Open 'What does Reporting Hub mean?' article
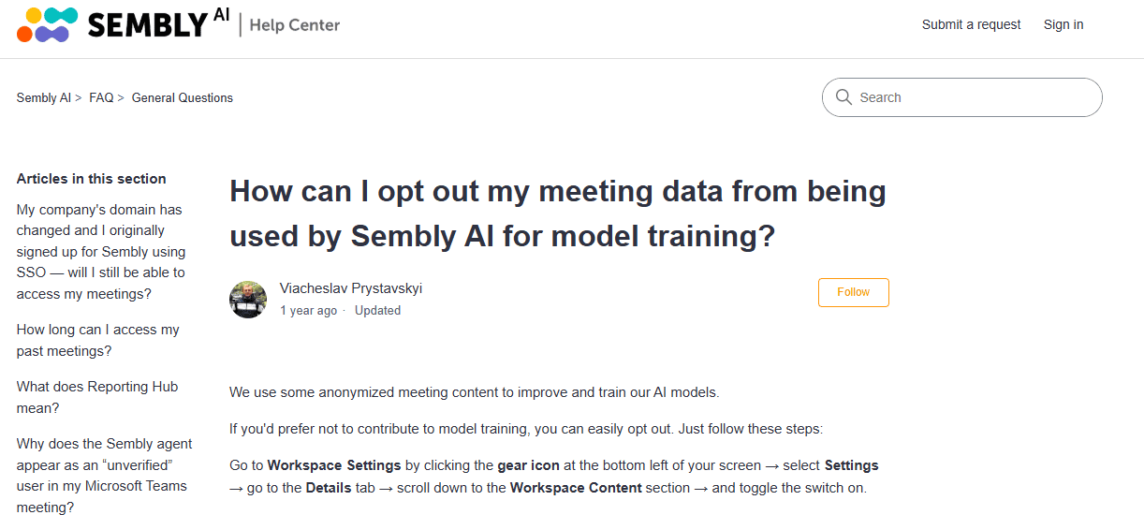 click(x=97, y=397)
